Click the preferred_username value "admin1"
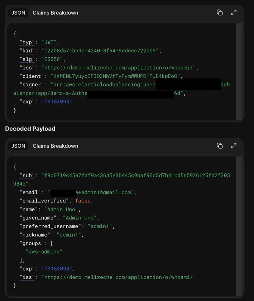Viewport: 254px width, 301px height. (x=100, y=226)
